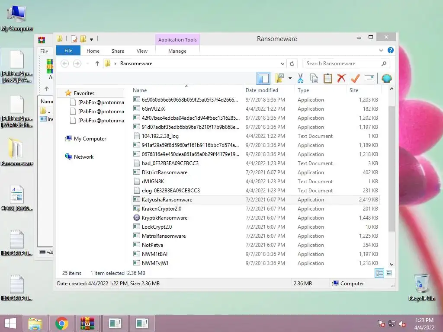
Task: Open the File tab
Action: [x=68, y=51]
